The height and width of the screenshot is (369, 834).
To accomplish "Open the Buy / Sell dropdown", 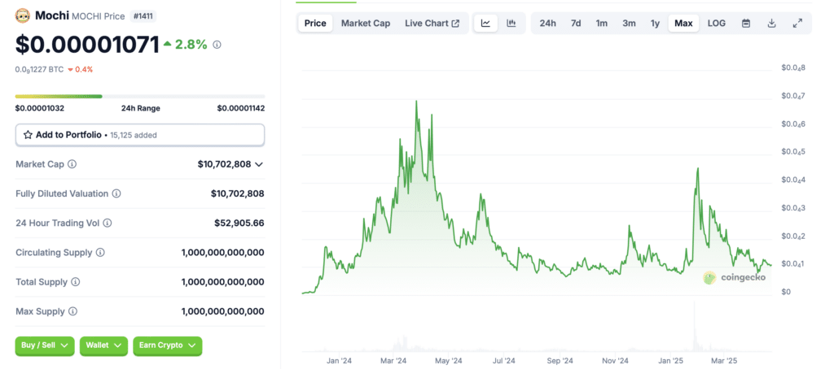I will point(45,345).
